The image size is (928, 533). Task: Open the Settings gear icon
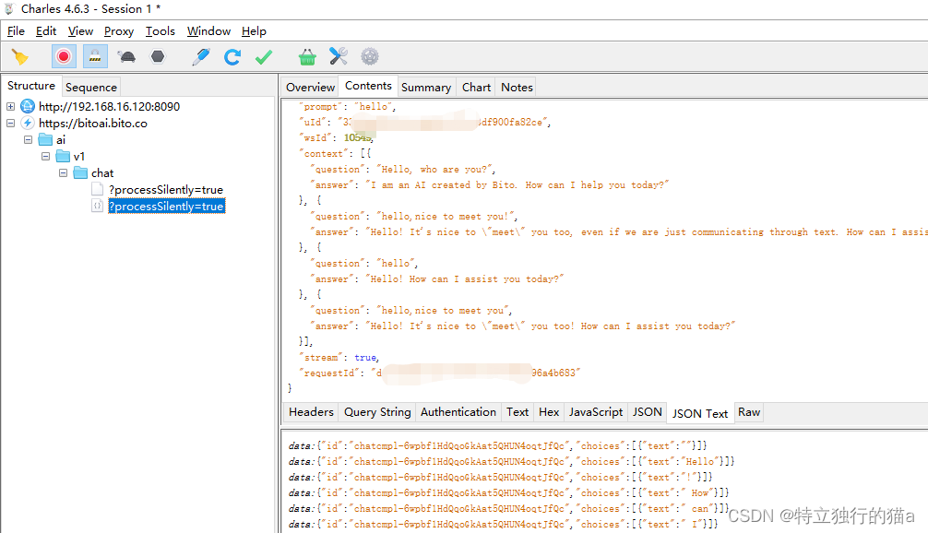370,57
